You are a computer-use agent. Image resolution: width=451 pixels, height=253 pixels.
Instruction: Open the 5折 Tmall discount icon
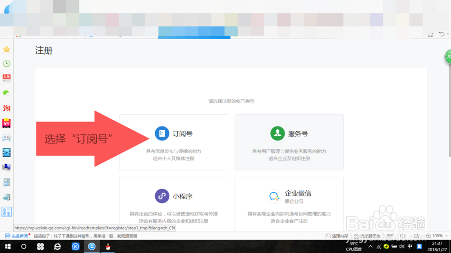(x=6, y=123)
